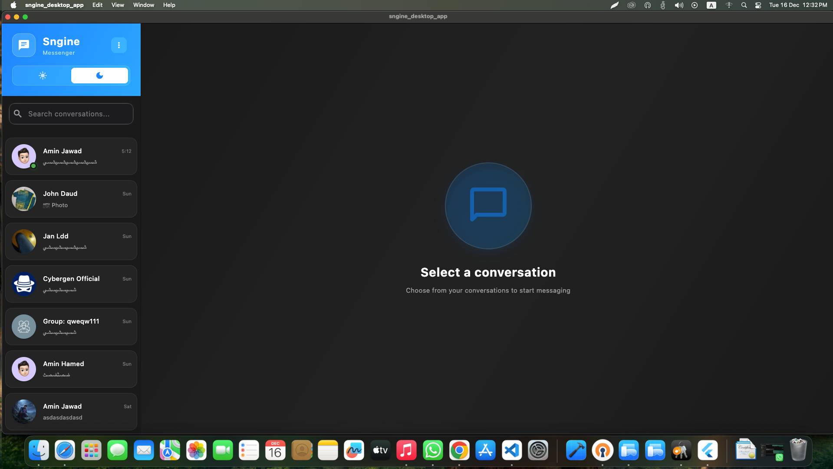Open the Amin Hamed conversation

[71, 369]
